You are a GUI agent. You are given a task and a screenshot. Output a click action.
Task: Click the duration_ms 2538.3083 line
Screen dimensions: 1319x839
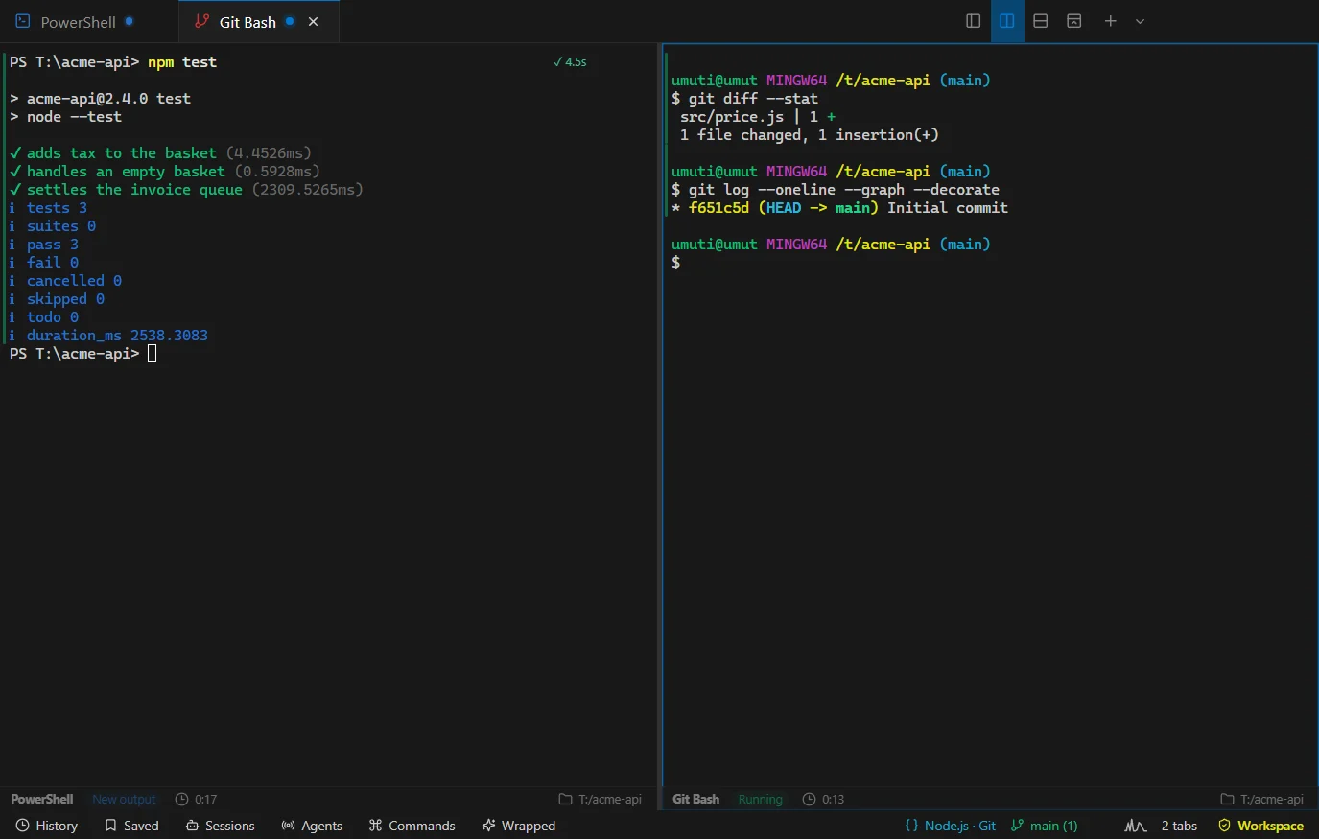click(x=108, y=336)
